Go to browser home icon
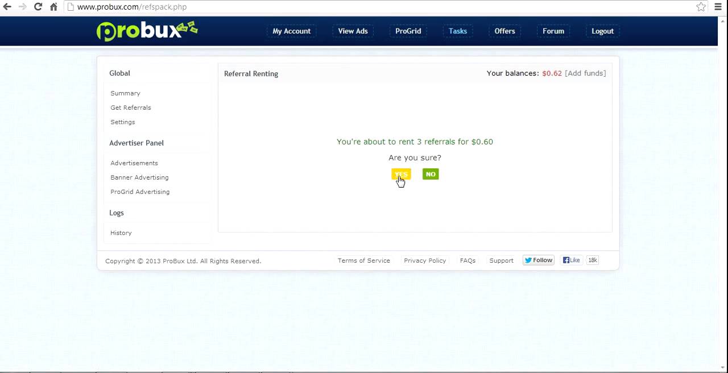 [53, 7]
